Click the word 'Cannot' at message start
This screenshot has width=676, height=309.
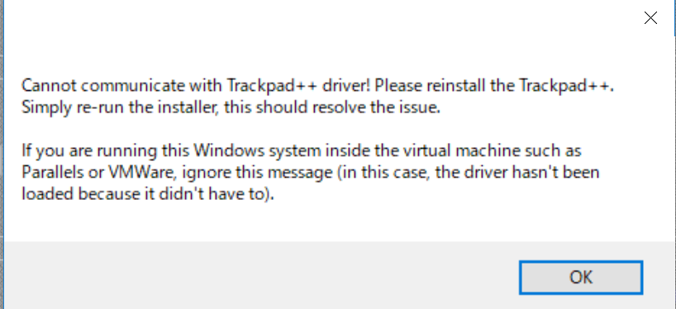pos(45,86)
